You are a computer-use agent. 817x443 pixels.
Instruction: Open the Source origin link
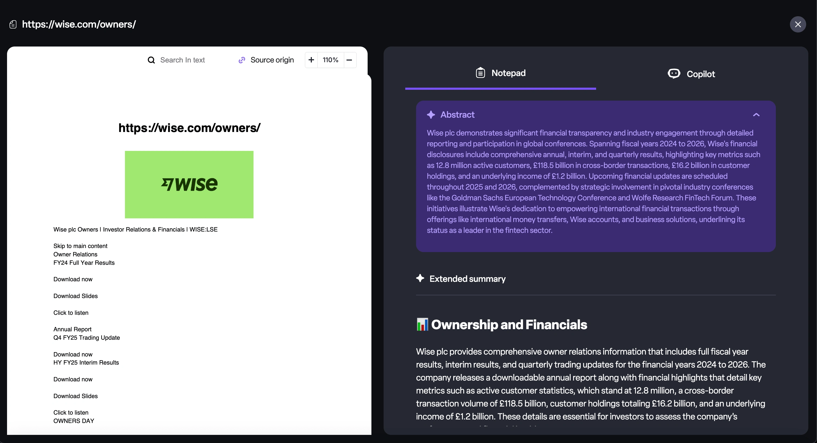[x=272, y=60]
